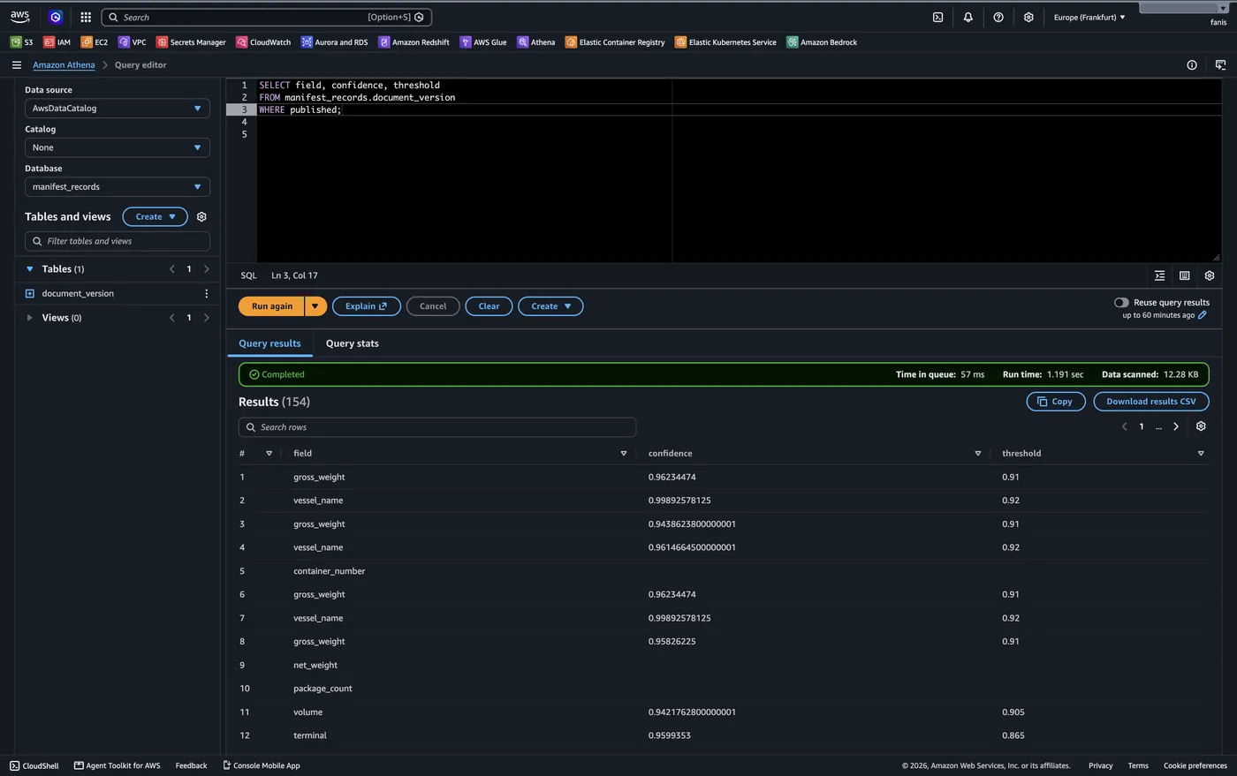Open Catalog dropdown showing None
1237x776 pixels.
pyautogui.click(x=117, y=147)
